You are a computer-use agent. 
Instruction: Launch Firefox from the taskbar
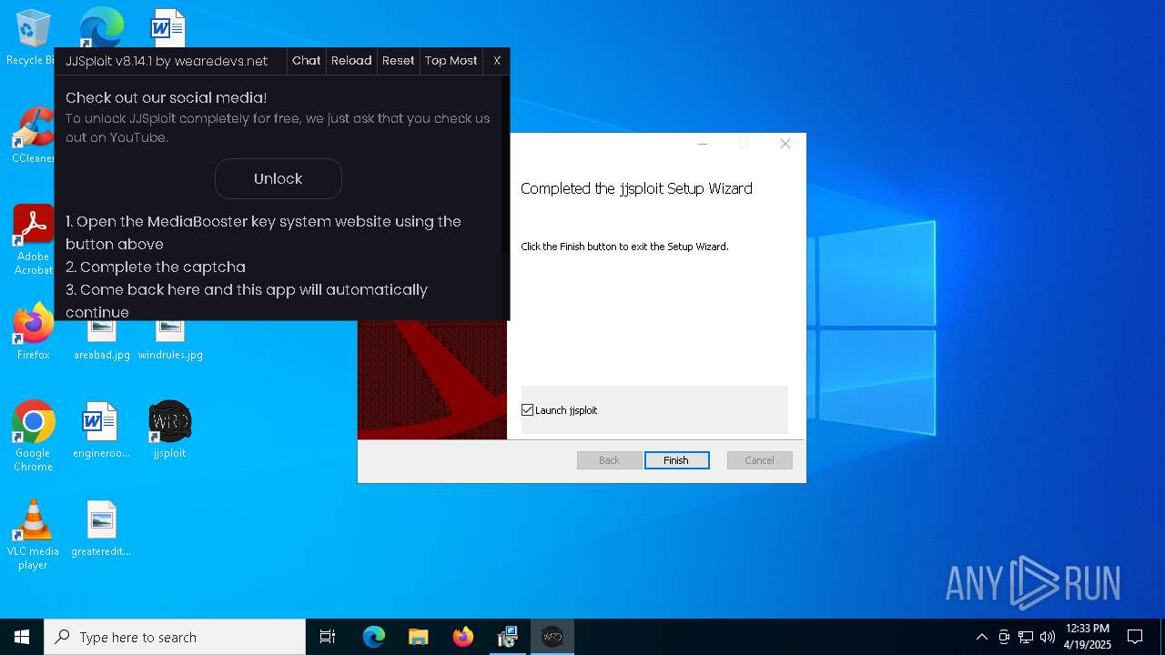(463, 637)
